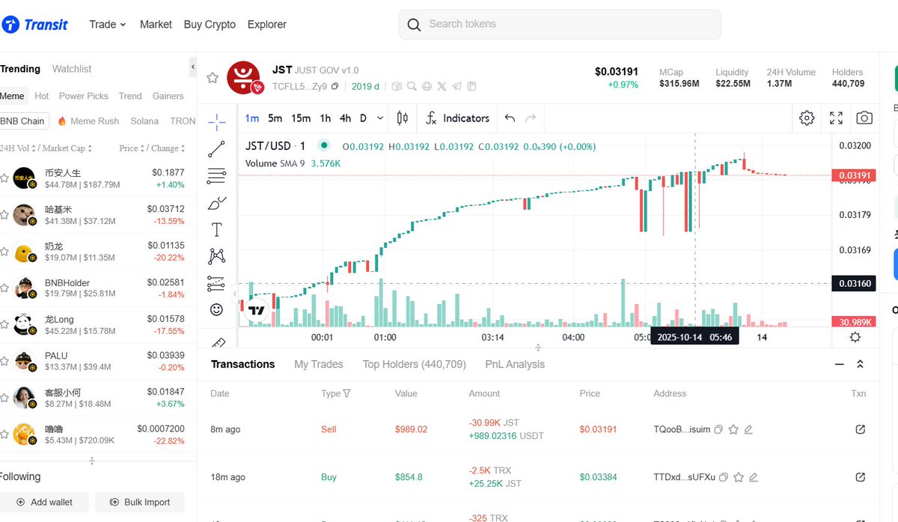The height and width of the screenshot is (522, 898).
Task: Select the text annotation tool
Action: click(x=217, y=229)
